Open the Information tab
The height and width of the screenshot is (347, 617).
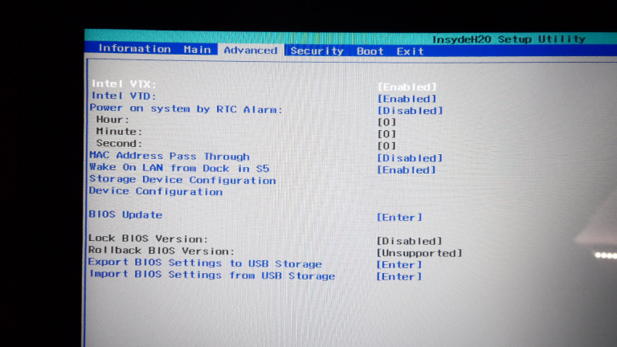coord(134,48)
